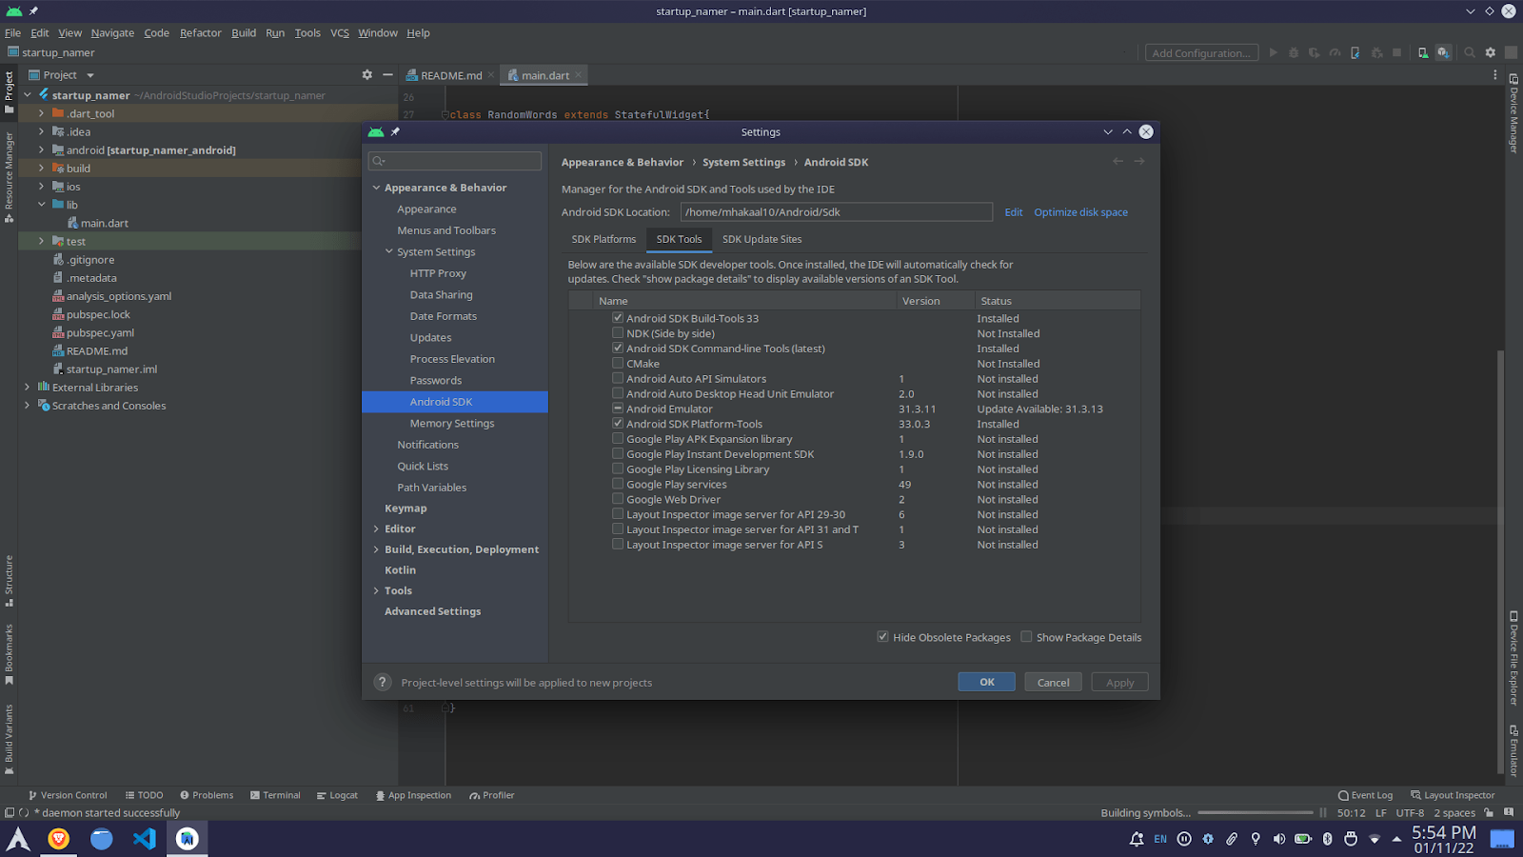Click the Debug bug icon in toolbar

pyautogui.click(x=1294, y=53)
